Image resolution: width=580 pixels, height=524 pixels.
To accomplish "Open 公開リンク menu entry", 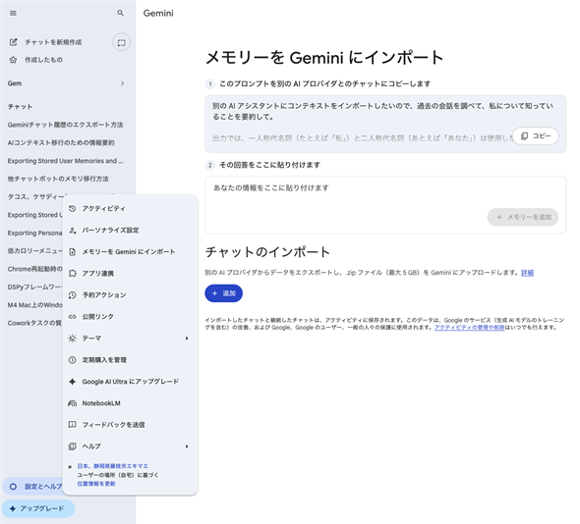I will pyautogui.click(x=130, y=317).
